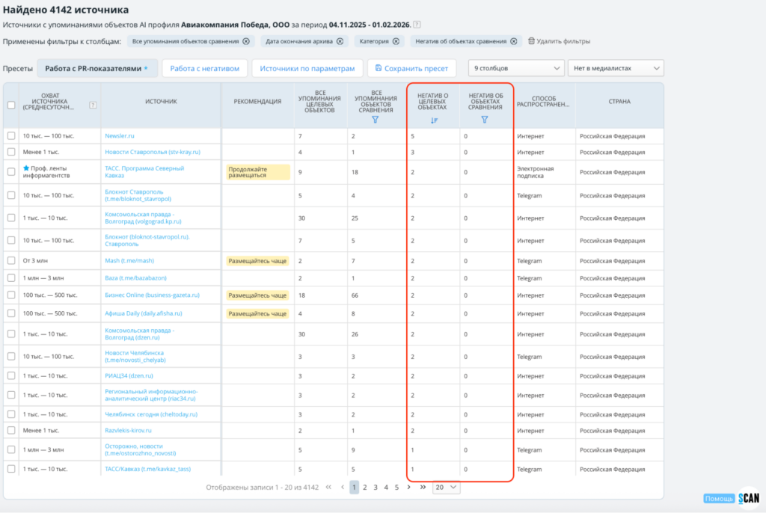Viewport: 766px width, 513px height.
Task: Switch to the 'Работа с негативом' preset
Action: click(203, 67)
